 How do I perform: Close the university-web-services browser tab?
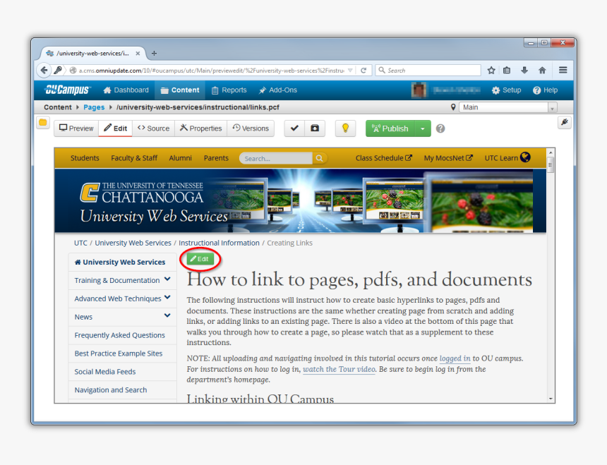(x=138, y=54)
